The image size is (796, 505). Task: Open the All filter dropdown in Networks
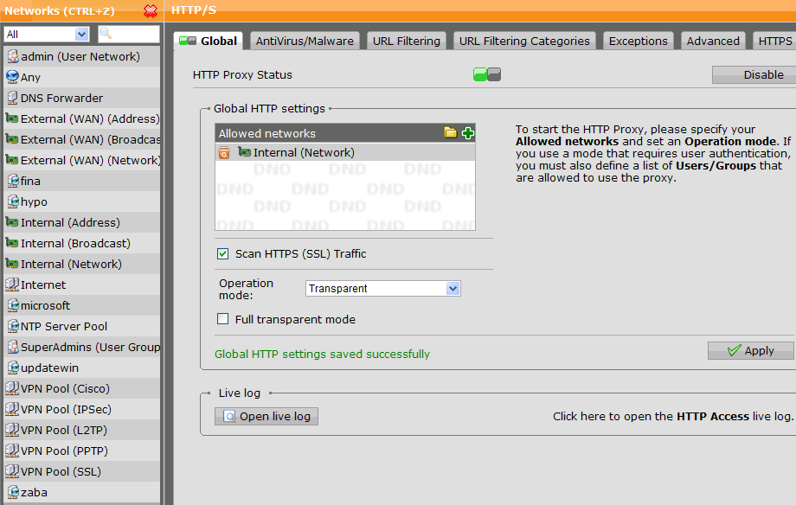pyautogui.click(x=47, y=34)
